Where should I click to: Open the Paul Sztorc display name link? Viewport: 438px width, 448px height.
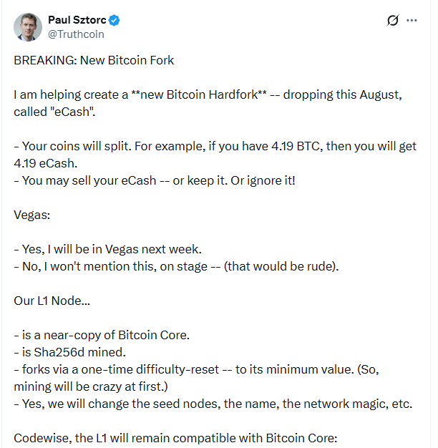pos(77,20)
